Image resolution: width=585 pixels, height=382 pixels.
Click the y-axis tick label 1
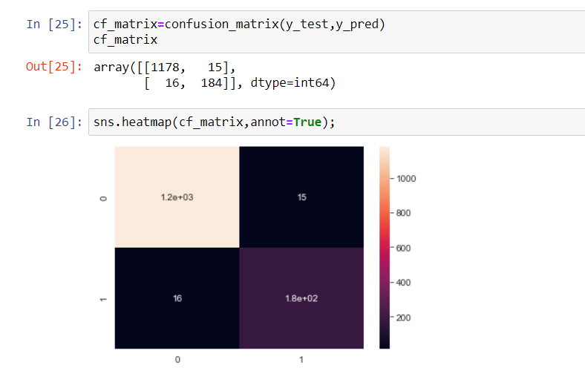point(103,299)
